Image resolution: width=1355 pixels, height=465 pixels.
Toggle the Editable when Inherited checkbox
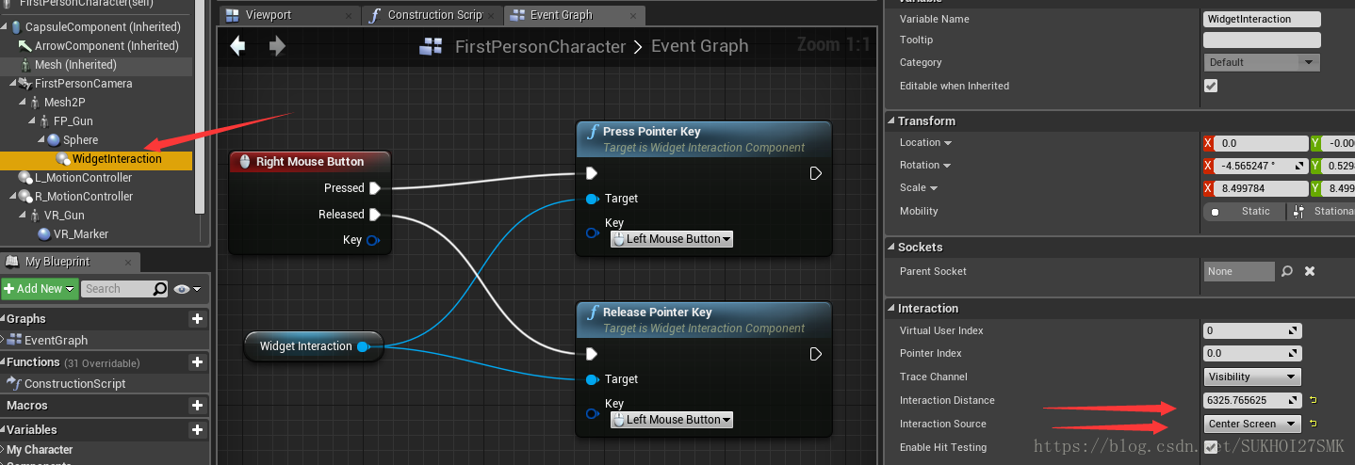pos(1211,86)
